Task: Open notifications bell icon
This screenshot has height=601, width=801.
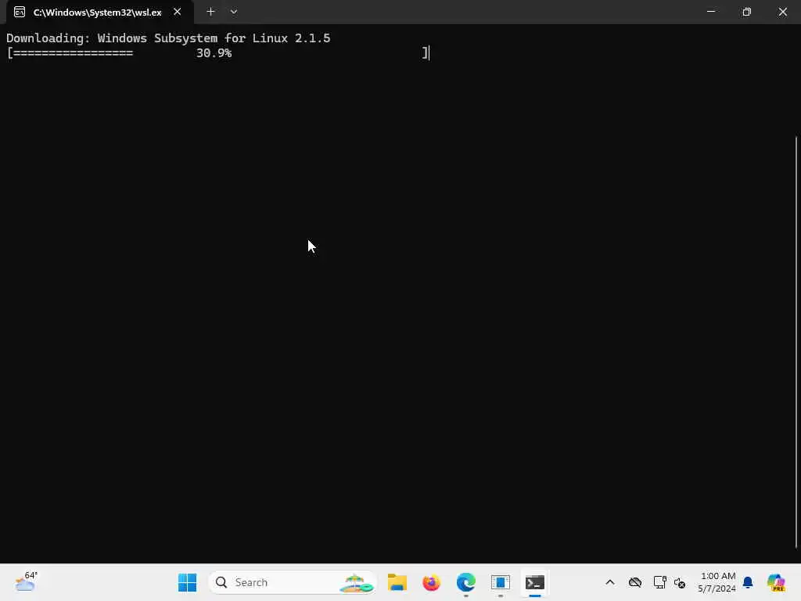Action: coord(748,582)
